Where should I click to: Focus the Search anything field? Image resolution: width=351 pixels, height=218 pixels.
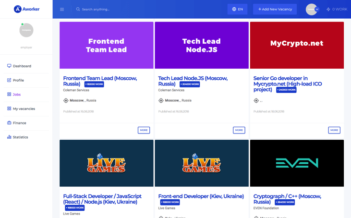tap(96, 10)
